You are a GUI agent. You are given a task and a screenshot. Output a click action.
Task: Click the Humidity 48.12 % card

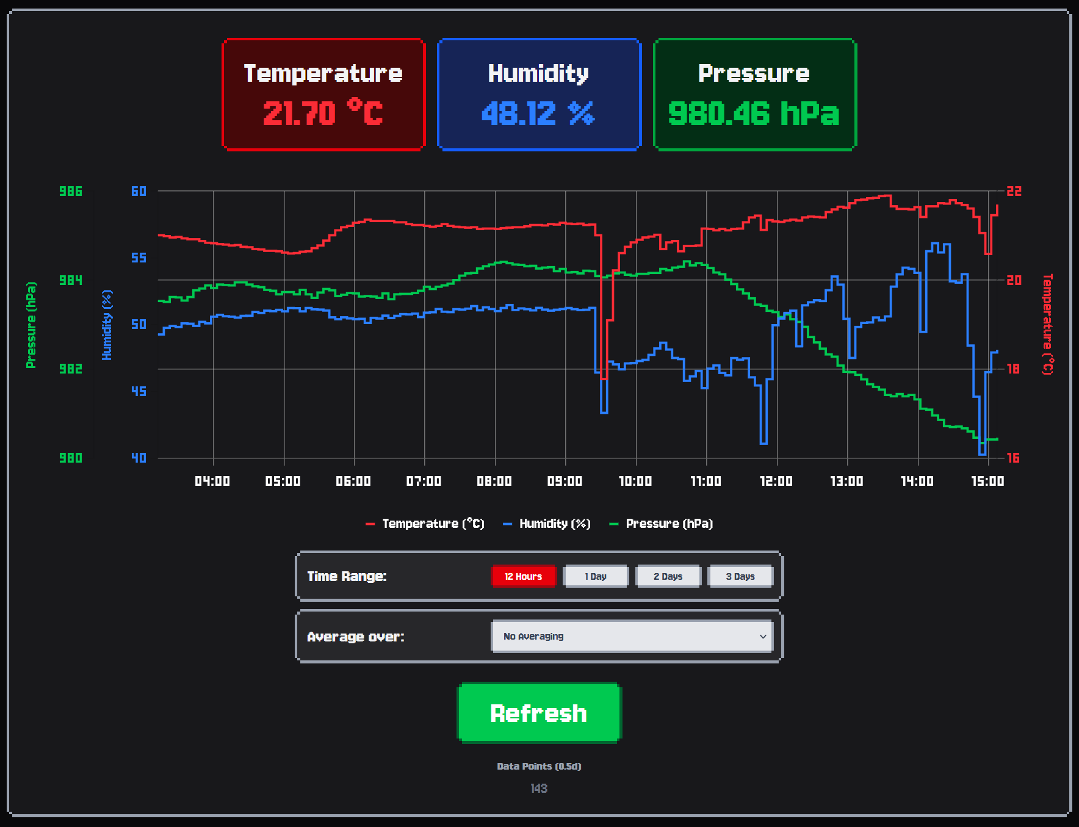539,94
